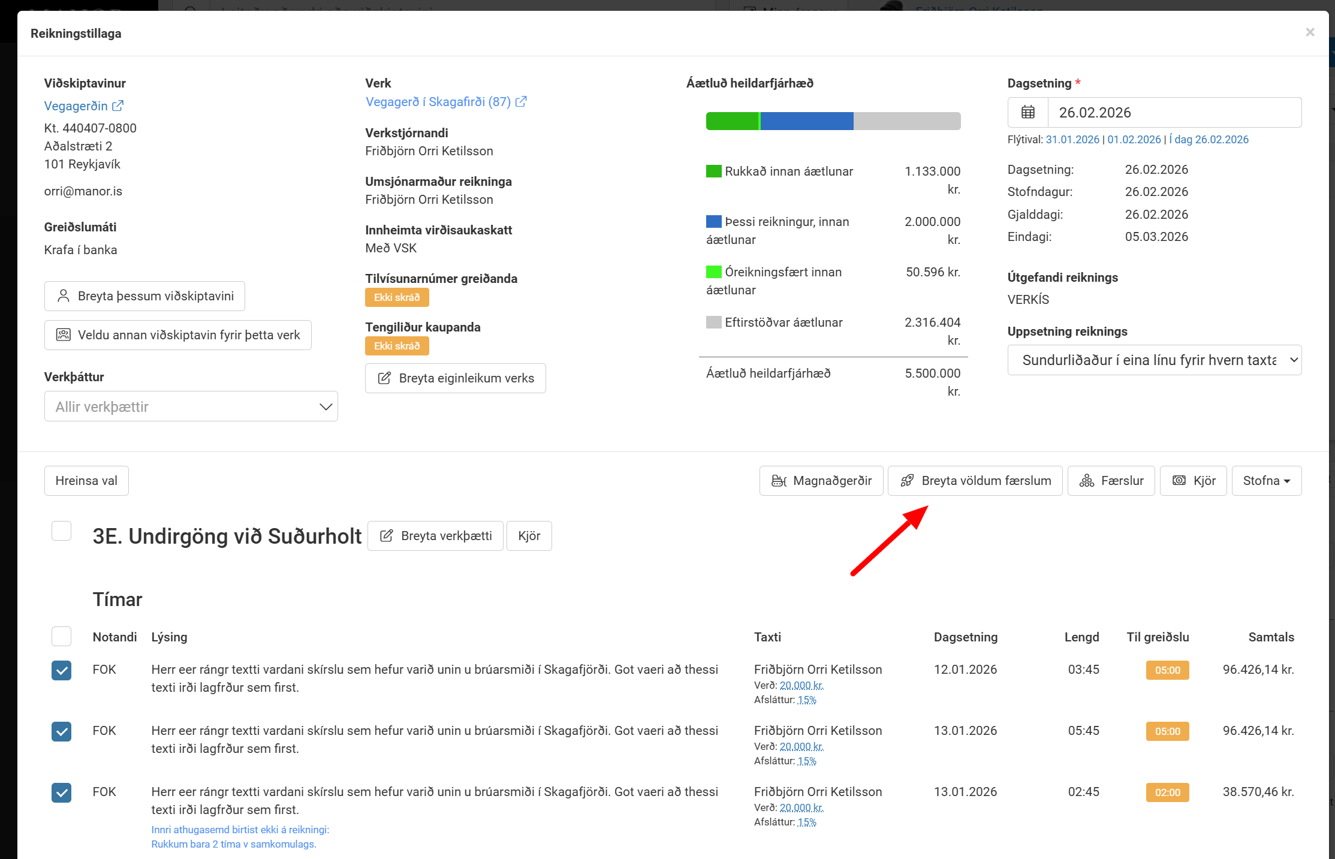Screen dimensions: 1335x859
Task: Open the Færslur entries button
Action: pos(1111,481)
